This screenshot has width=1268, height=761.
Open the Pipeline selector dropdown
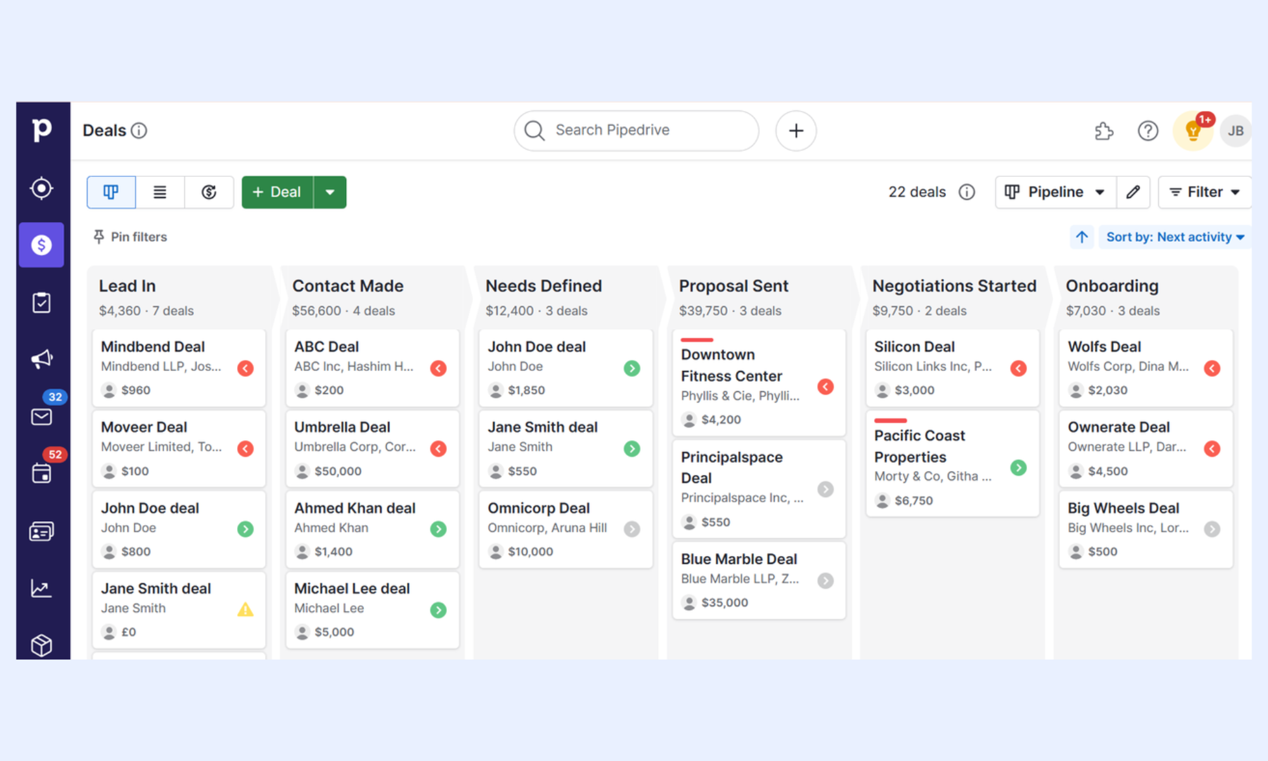(1056, 192)
